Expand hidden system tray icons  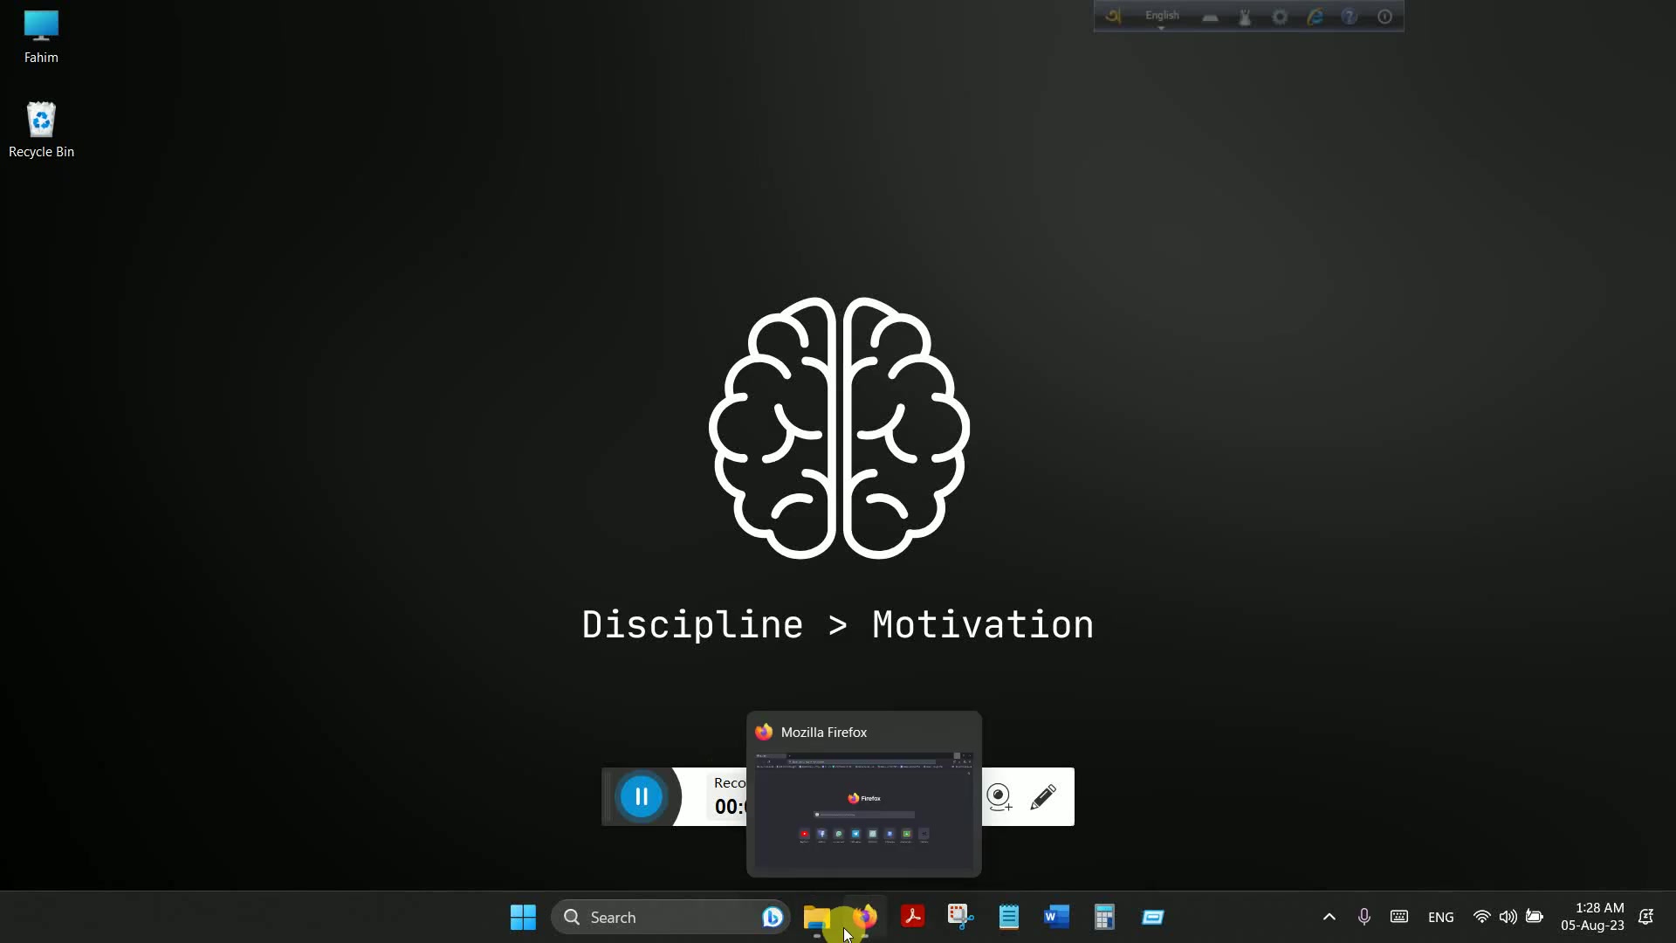(x=1329, y=917)
